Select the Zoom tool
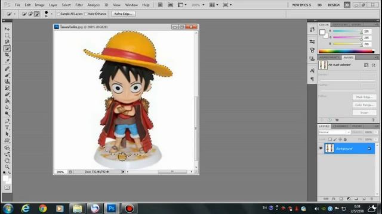The image size is (382, 214). [7, 167]
